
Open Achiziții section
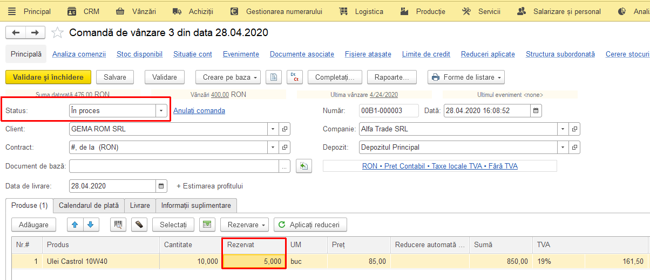[x=193, y=11]
